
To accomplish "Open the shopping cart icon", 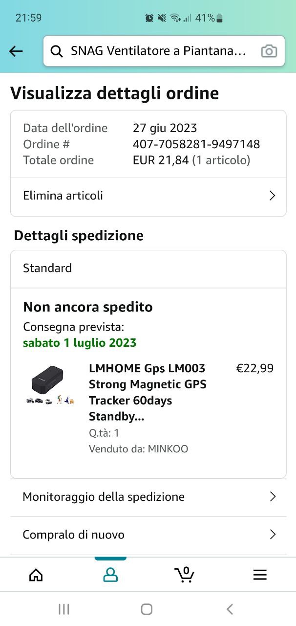I will click(x=185, y=574).
